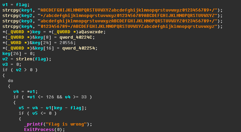Screen dimensions: 241x132
Task: Click v4 in 'v4 = *v1' line
Action: [16, 92]
